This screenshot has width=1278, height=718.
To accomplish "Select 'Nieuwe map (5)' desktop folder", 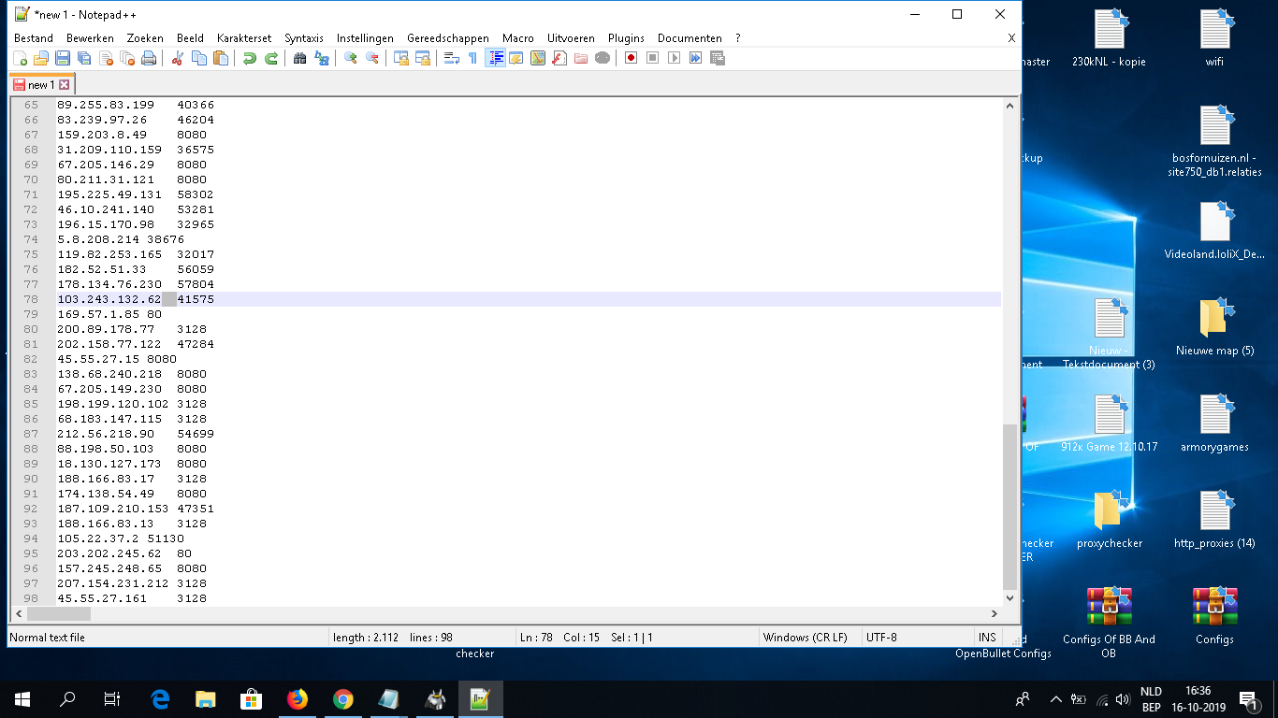I will click(x=1214, y=328).
